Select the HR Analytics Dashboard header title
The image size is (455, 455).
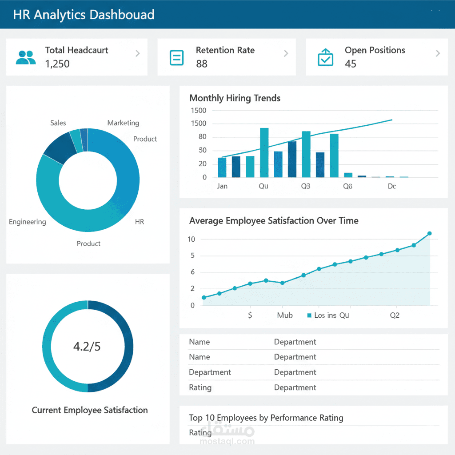(x=84, y=15)
